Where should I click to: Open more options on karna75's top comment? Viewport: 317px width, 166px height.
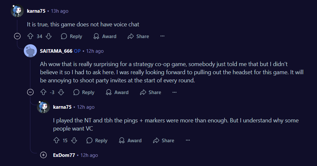162,36
